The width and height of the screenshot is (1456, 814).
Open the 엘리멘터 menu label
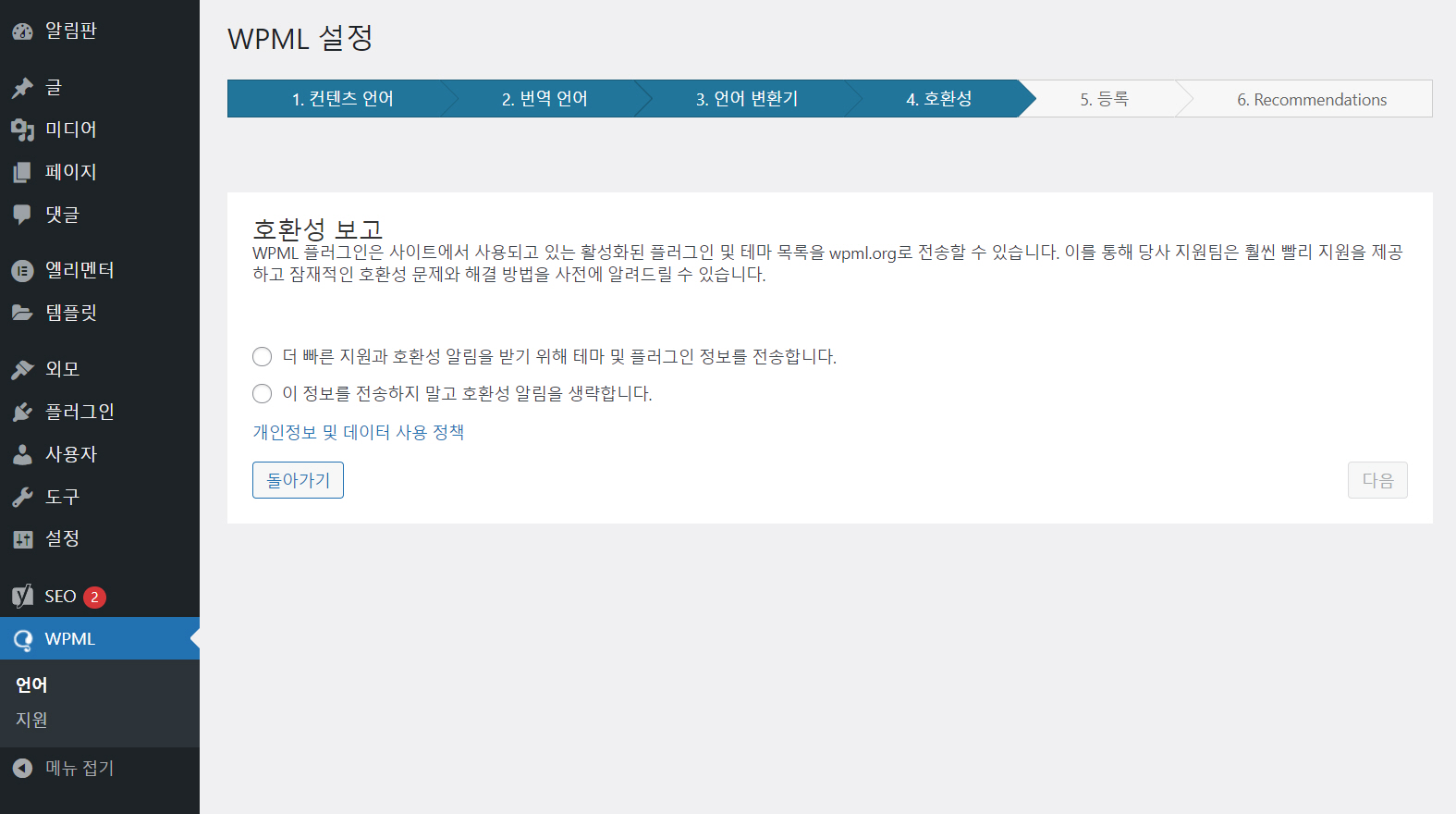pos(80,270)
